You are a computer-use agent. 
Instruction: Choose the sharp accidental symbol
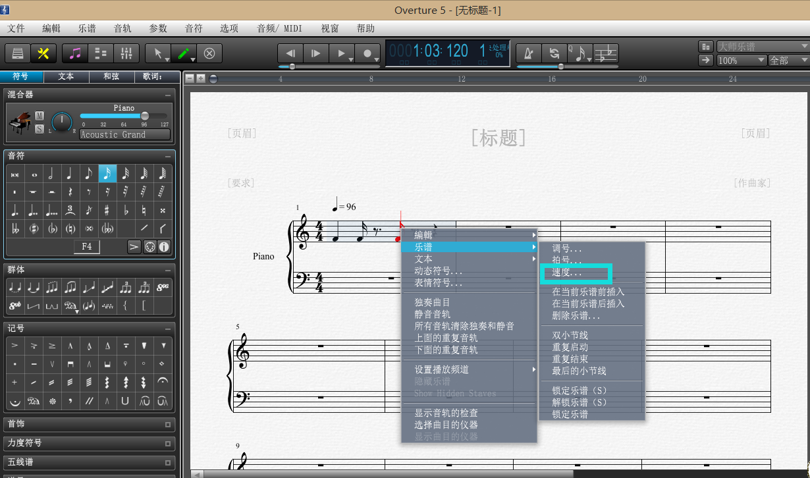107,210
